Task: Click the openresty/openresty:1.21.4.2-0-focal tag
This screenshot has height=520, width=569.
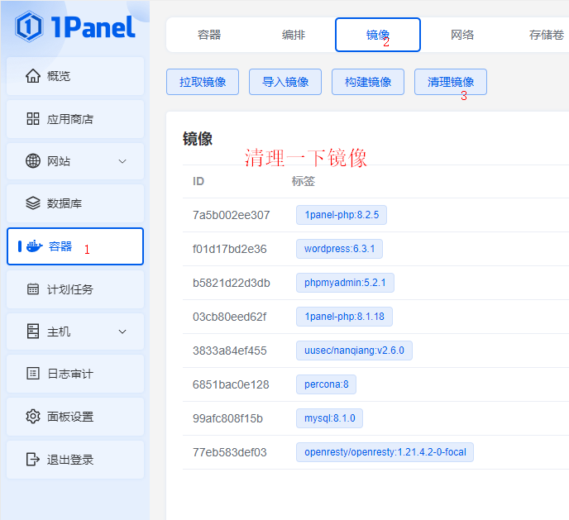Action: coord(385,452)
